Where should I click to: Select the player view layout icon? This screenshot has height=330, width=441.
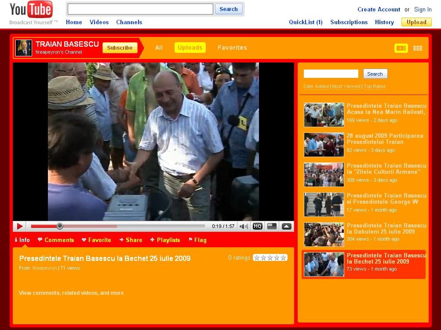coord(401,48)
